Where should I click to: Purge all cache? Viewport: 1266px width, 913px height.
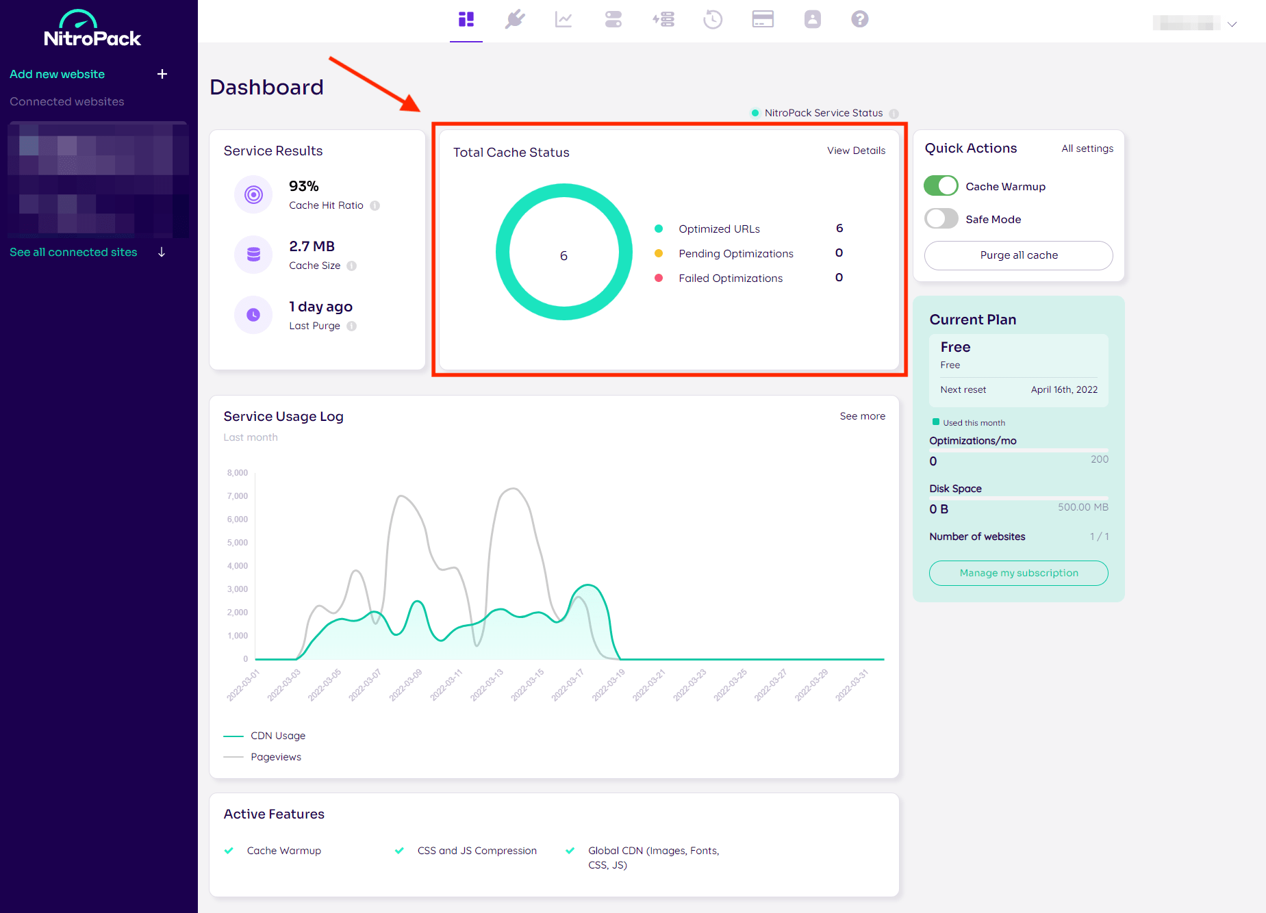click(1018, 255)
